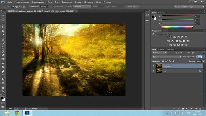The height and width of the screenshot is (116, 206).
Task: Select the Move tool
Action: pyautogui.click(x=3, y=15)
